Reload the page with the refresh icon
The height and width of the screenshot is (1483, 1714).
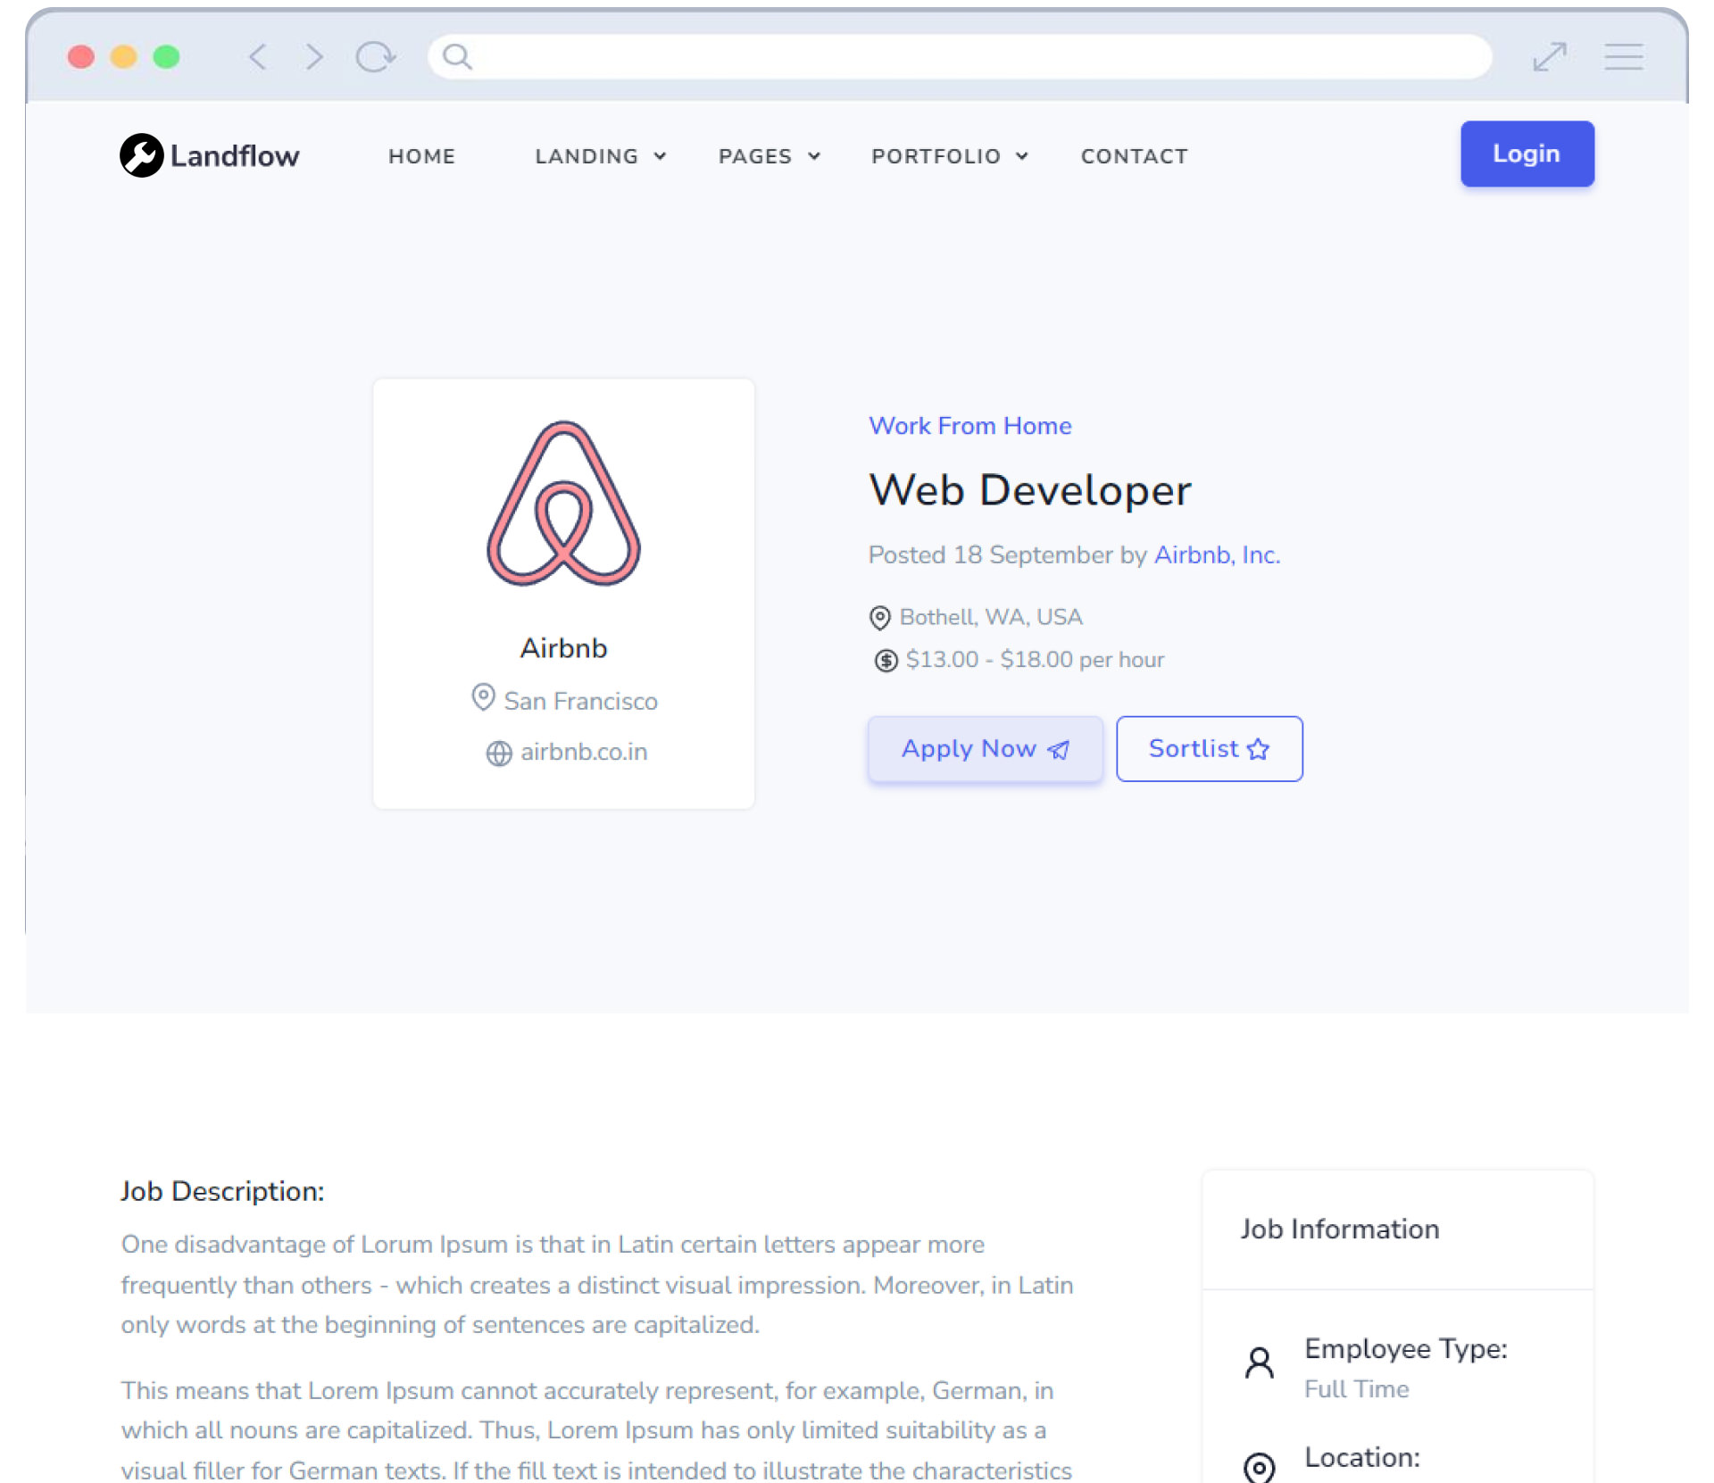point(375,57)
